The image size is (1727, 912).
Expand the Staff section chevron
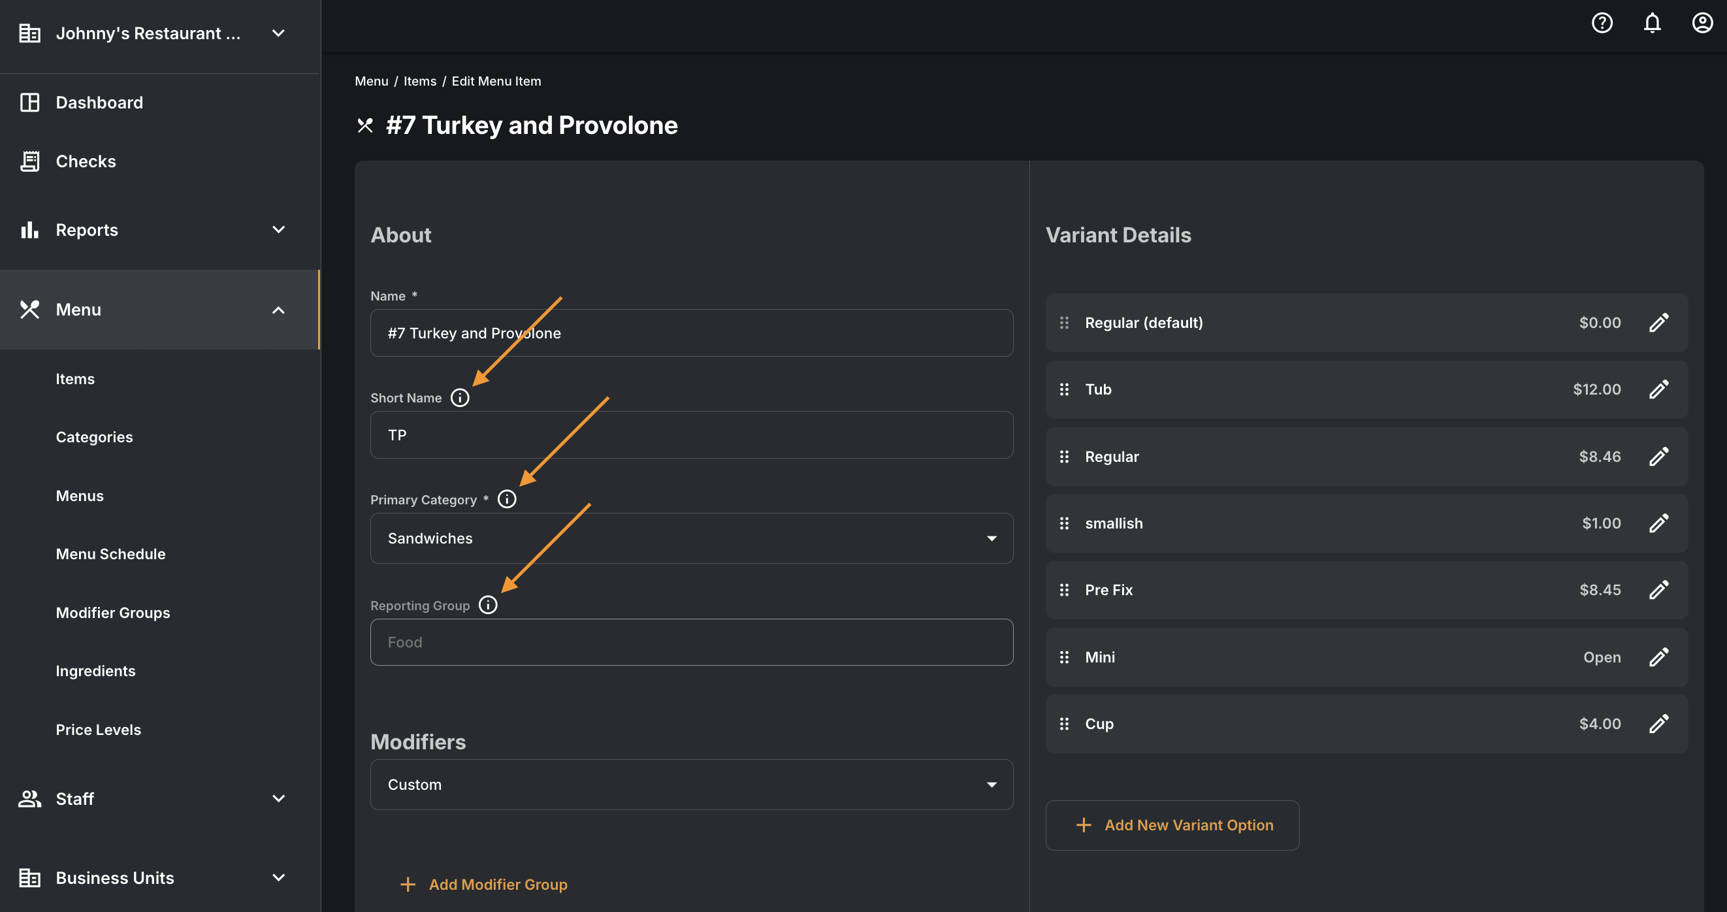click(278, 799)
